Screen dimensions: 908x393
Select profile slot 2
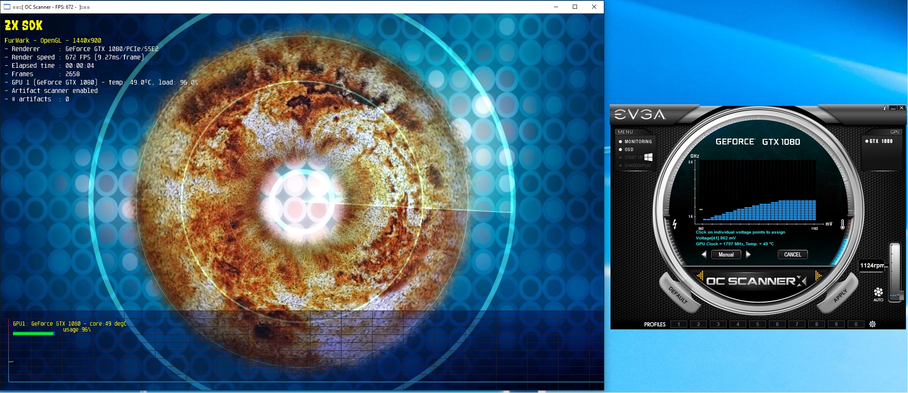(698, 324)
